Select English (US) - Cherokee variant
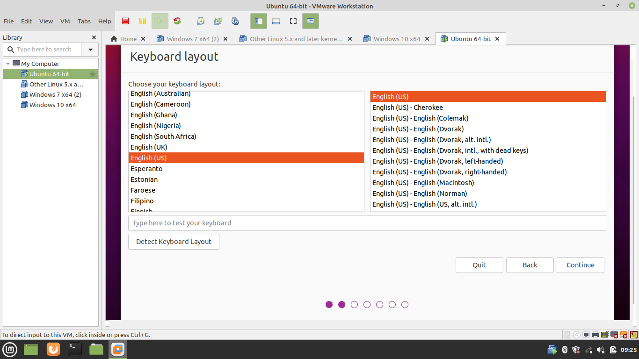 click(x=488, y=108)
